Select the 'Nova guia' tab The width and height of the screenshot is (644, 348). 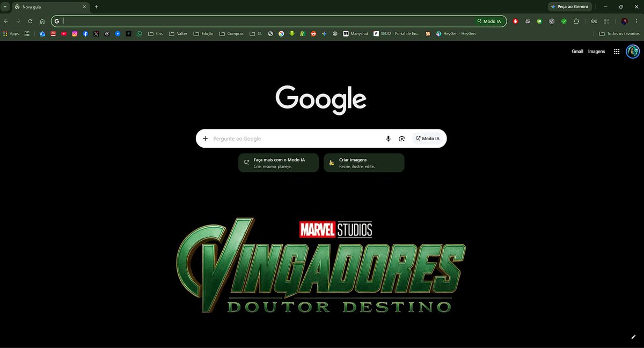(50, 7)
